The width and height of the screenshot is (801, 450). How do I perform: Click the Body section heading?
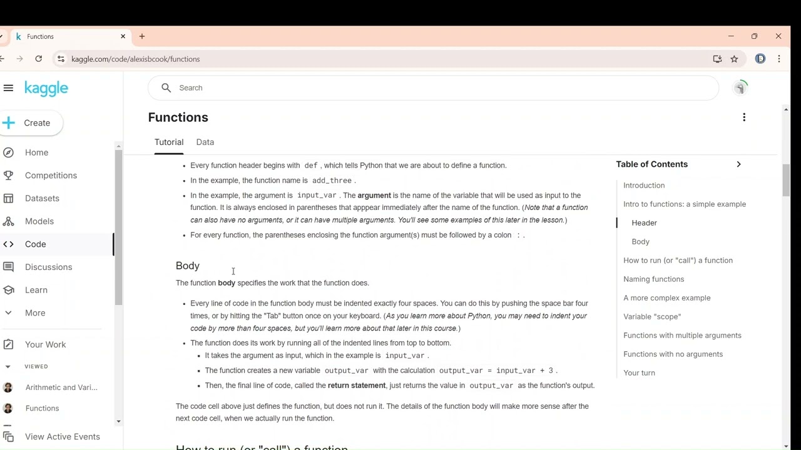(x=188, y=266)
